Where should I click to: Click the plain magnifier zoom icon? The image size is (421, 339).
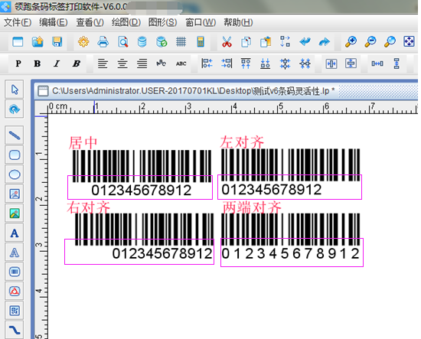coord(390,42)
